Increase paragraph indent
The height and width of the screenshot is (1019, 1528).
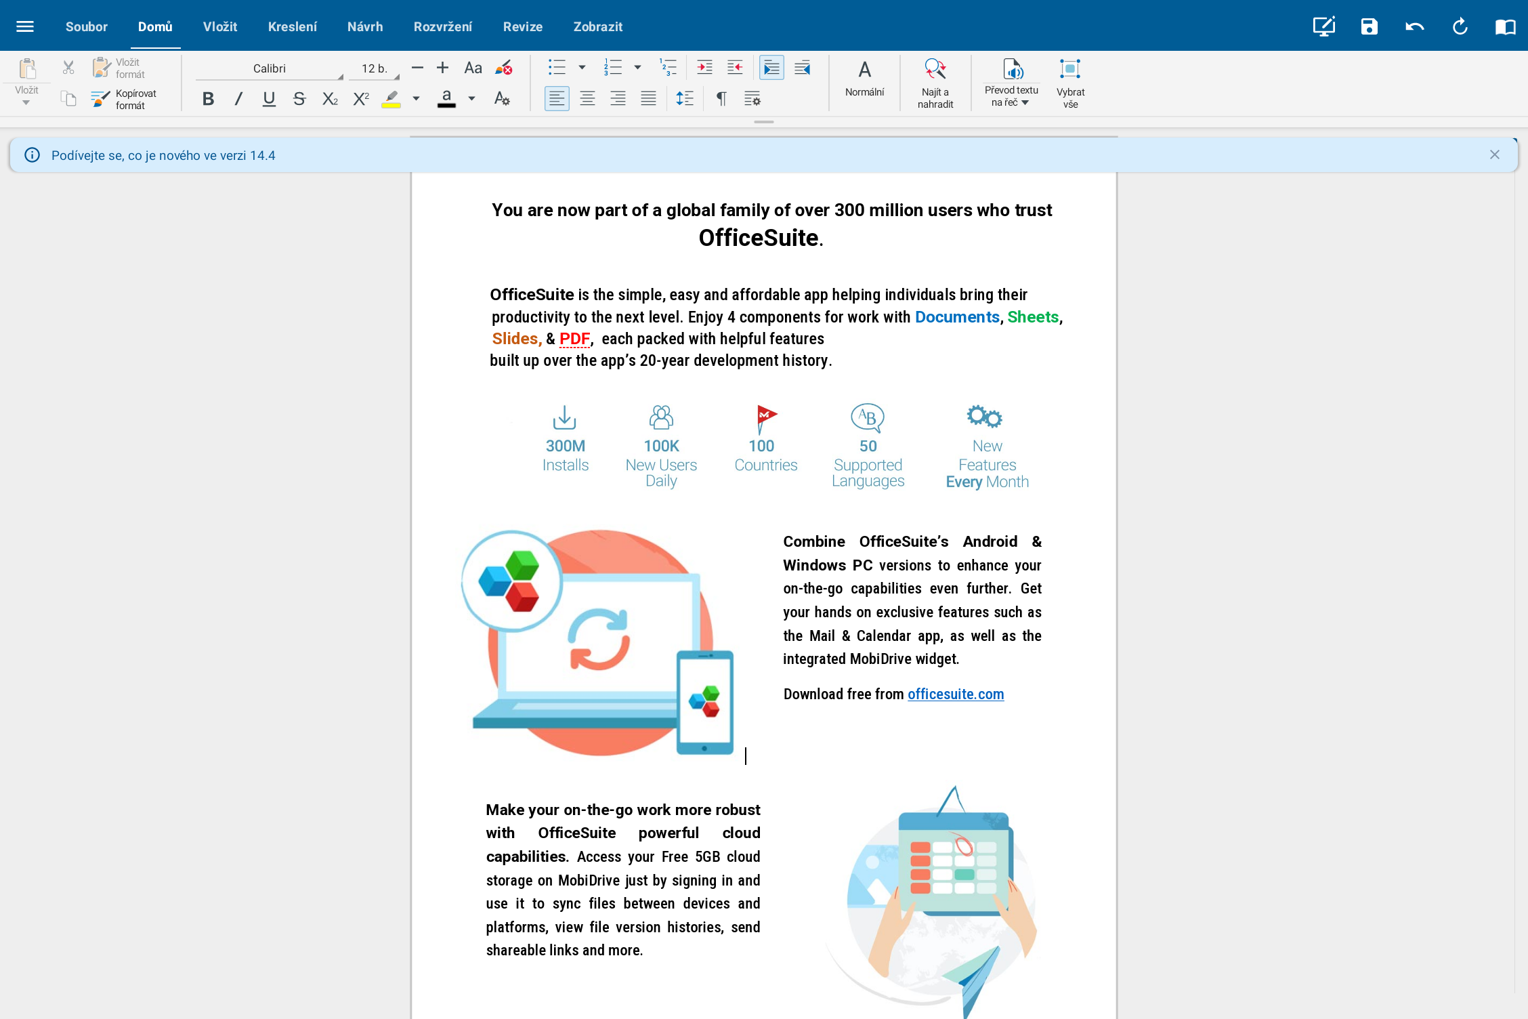704,67
